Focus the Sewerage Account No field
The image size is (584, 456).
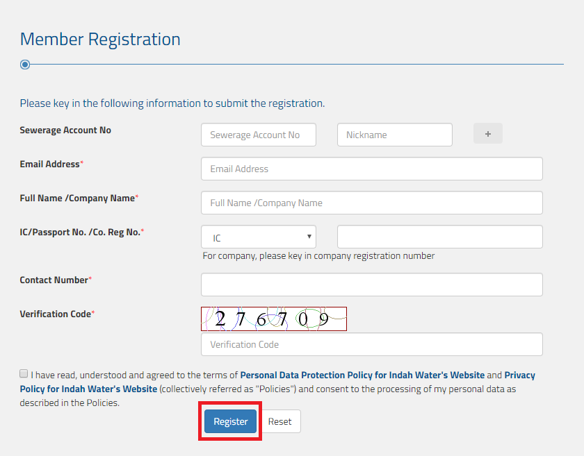259,135
